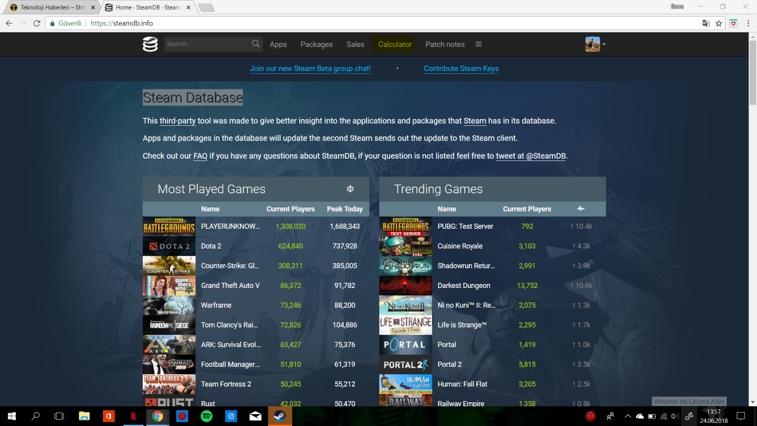The image size is (757, 426).
Task: Click the Pocket extension icon
Action: [733, 23]
